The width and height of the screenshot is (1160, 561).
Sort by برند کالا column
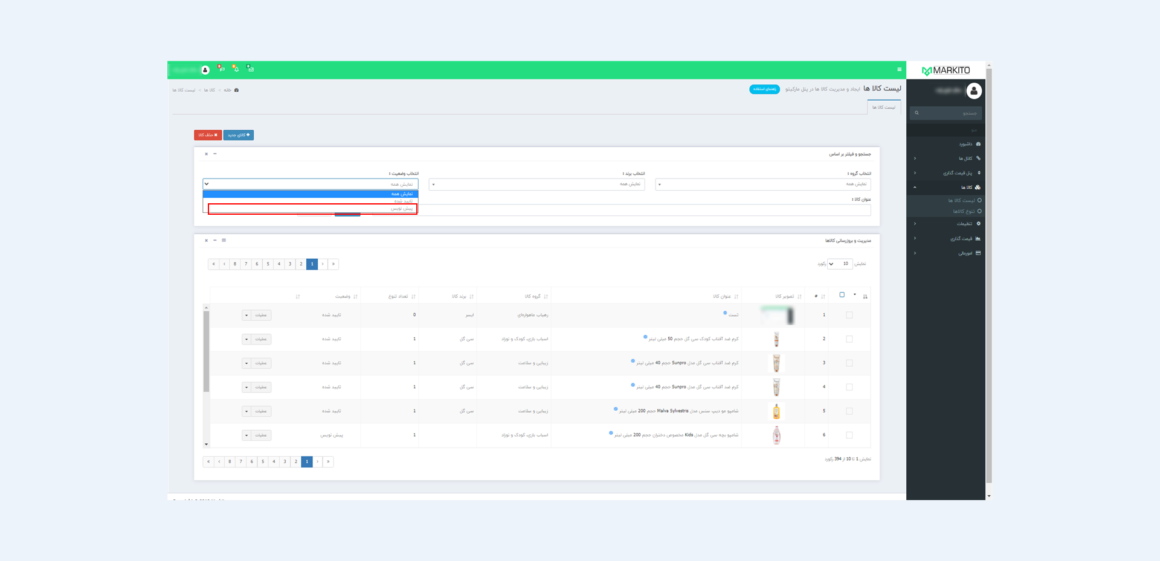point(447,297)
